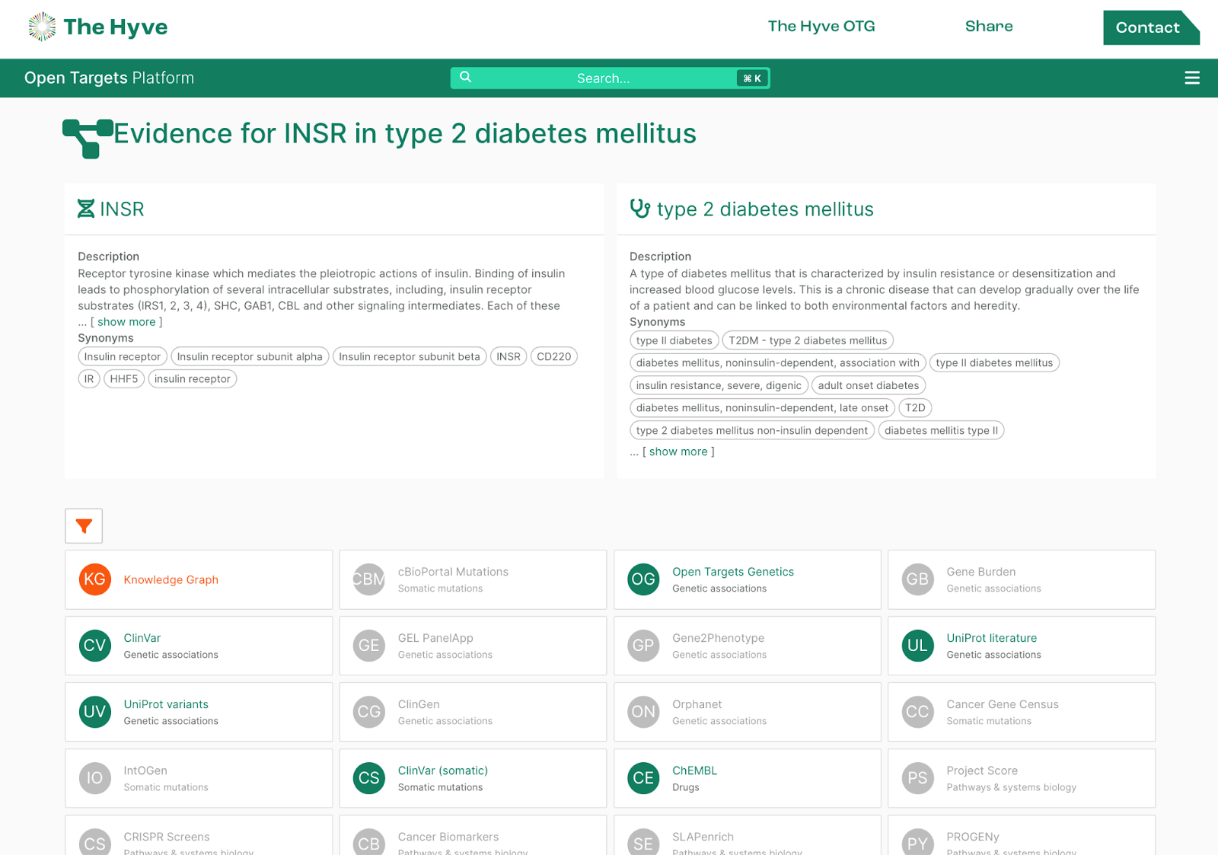Select the CG ClinGen badge

(369, 712)
